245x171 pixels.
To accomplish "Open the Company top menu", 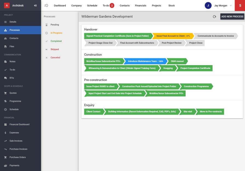I will click(x=76, y=5).
